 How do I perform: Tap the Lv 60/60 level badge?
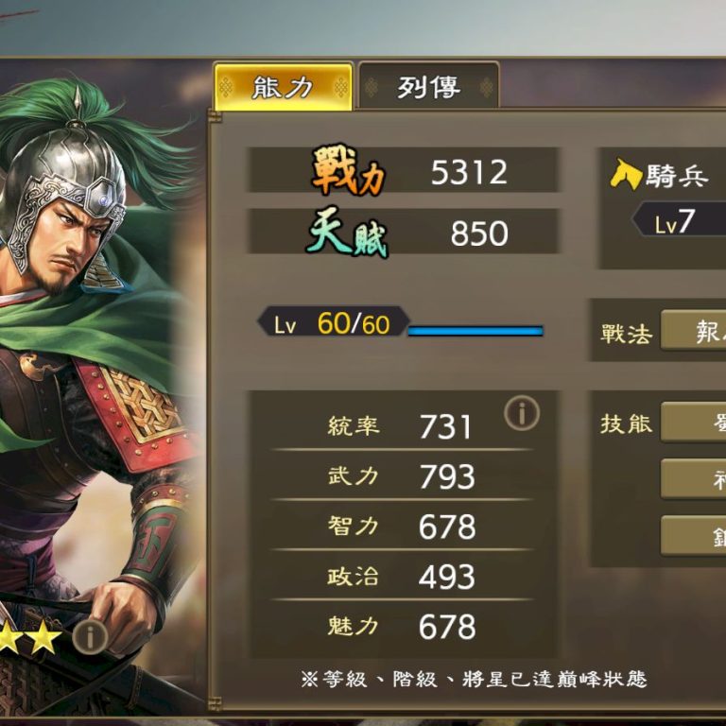(x=334, y=321)
